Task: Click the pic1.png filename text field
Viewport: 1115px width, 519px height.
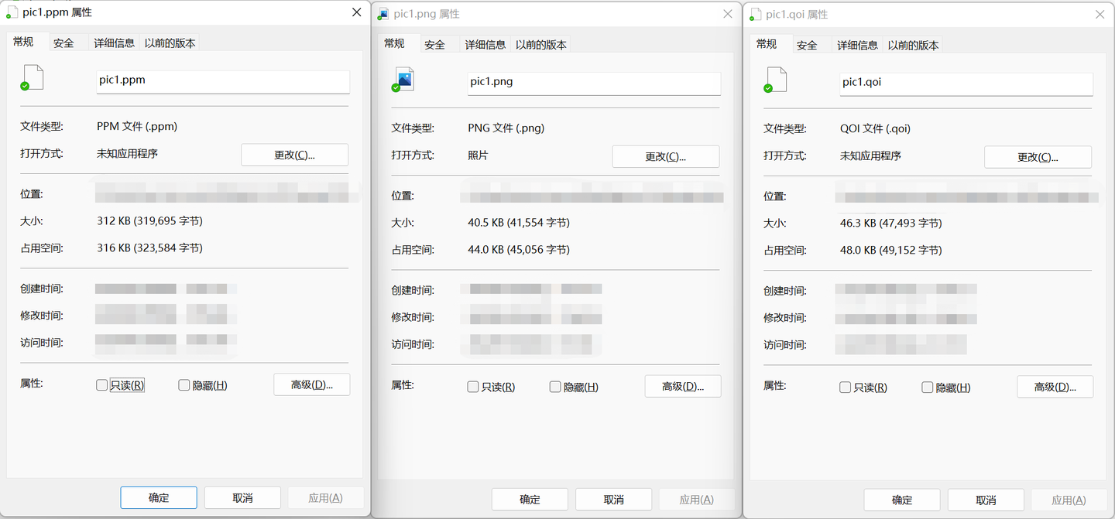Action: coord(593,83)
